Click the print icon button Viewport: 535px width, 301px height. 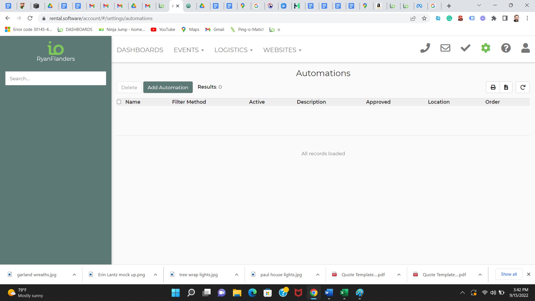pyautogui.click(x=493, y=88)
